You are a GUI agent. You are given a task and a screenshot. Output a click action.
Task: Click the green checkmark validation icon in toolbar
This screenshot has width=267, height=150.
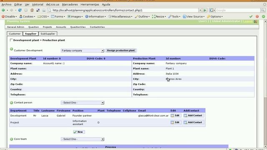coord(251,17)
